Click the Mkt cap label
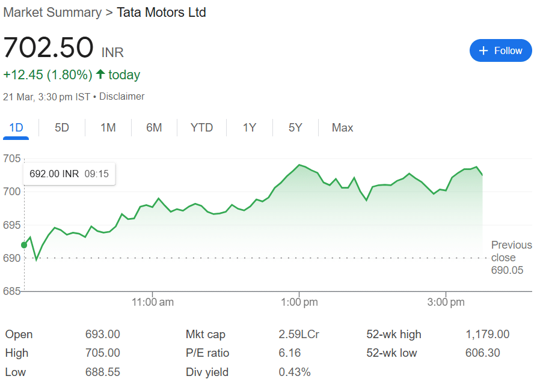Viewport: 543px width, 385px height. coord(206,334)
